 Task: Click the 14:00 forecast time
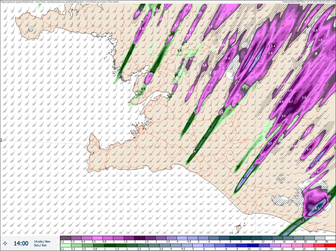tap(21, 243)
